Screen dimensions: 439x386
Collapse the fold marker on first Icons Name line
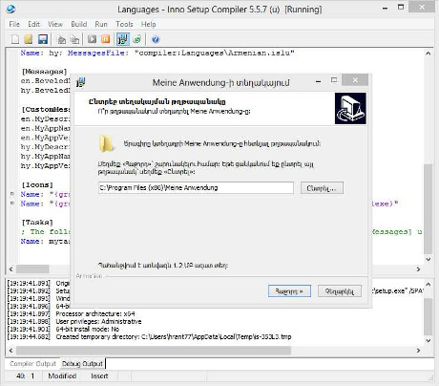point(12,194)
